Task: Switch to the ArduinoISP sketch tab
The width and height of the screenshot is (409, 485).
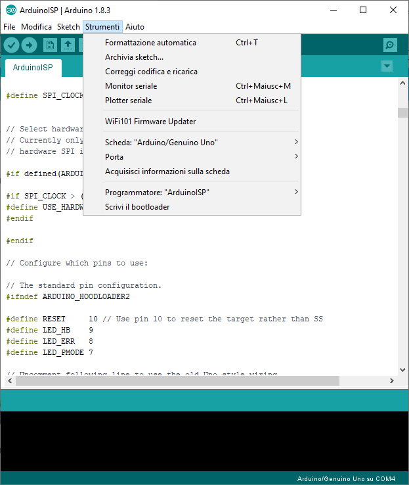Action: (33, 68)
